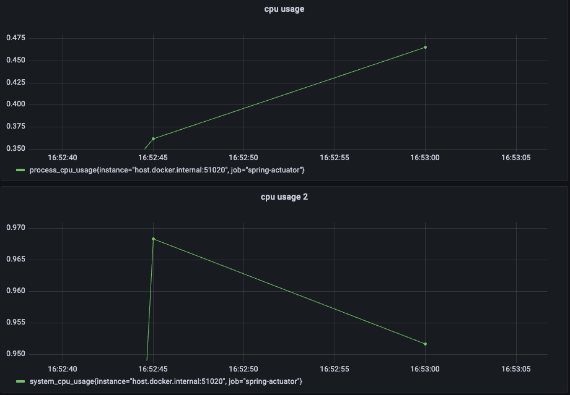Click the 16:52:40 x-axis label in cpu usage 2
Viewport: 570px width, 395px height.
tap(63, 369)
